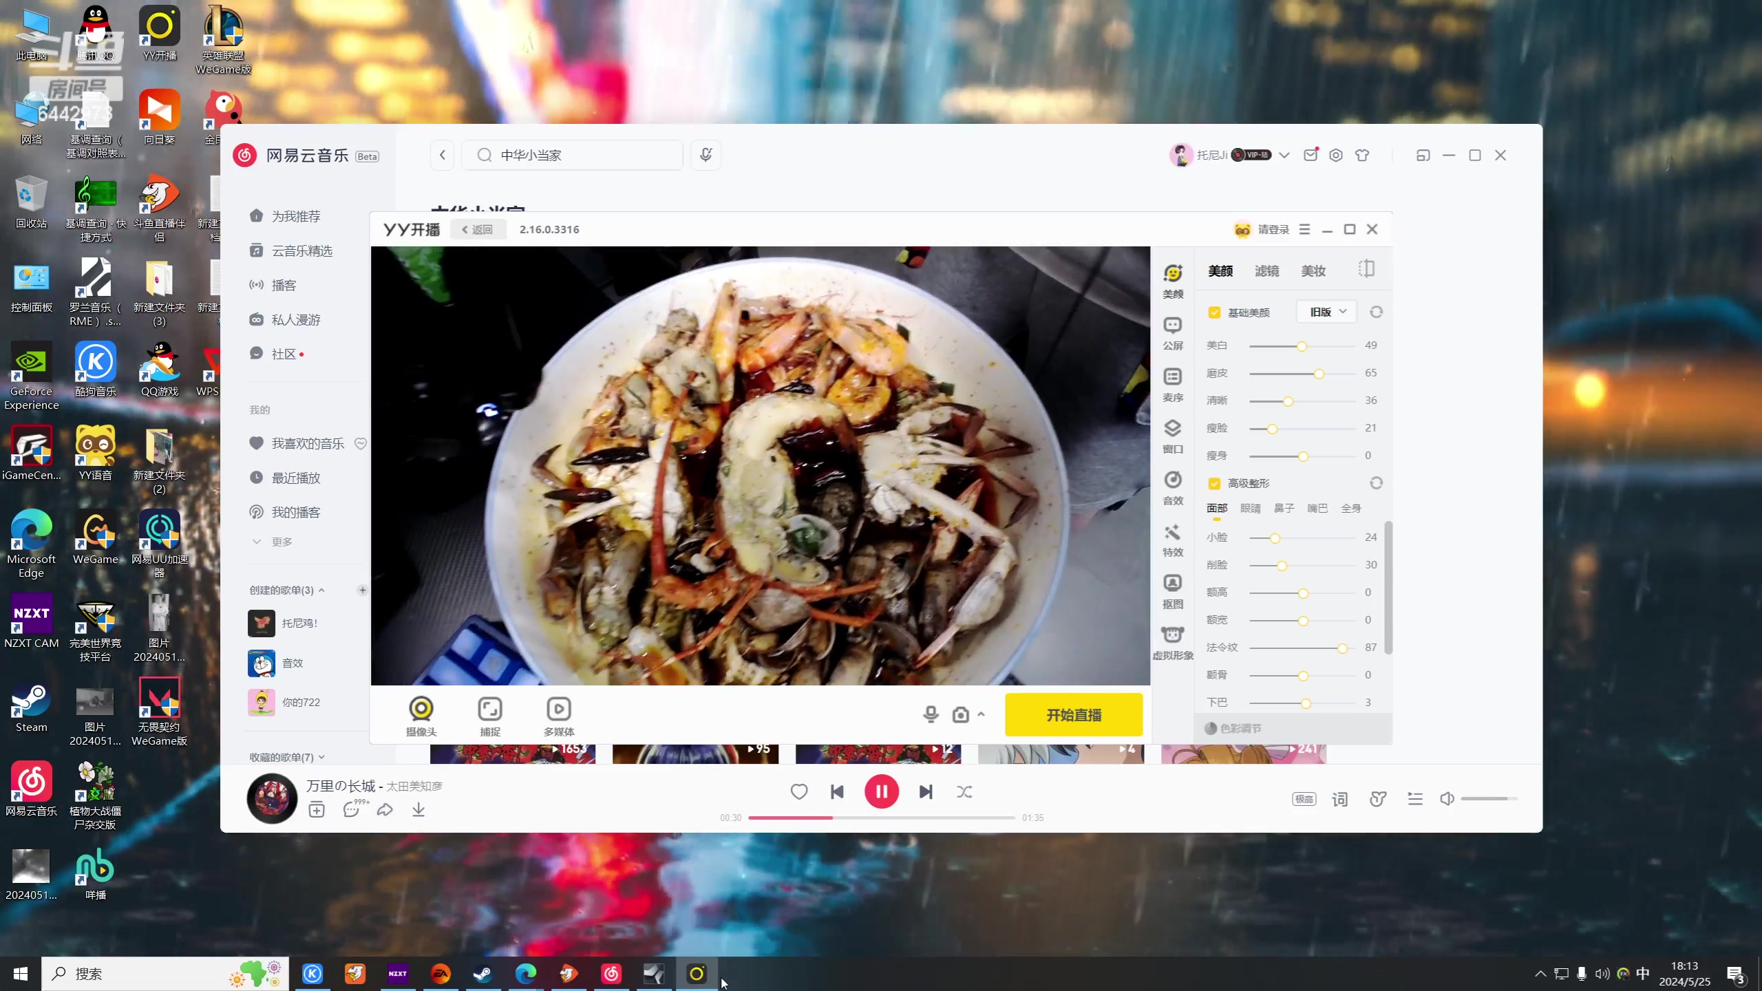Open the 托尼鸡! playlist thumbnail
This screenshot has height=991, width=1762.
pos(262,624)
